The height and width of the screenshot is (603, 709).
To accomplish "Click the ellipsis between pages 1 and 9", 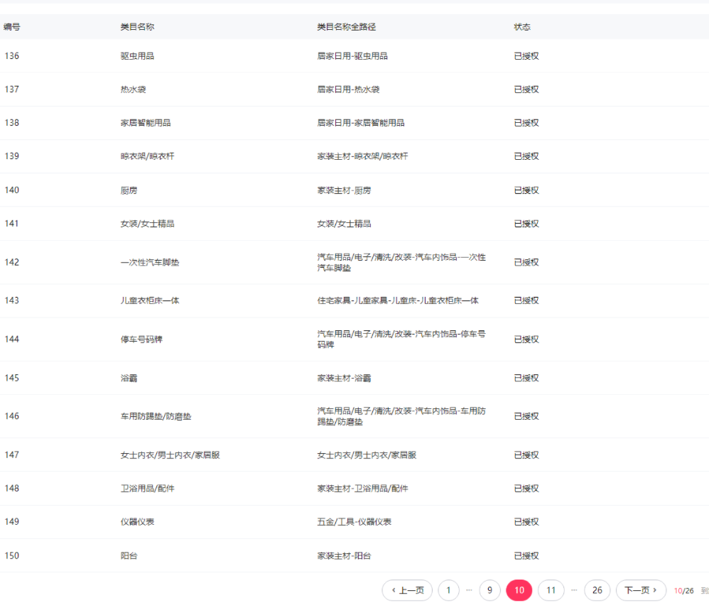I will tap(469, 590).
